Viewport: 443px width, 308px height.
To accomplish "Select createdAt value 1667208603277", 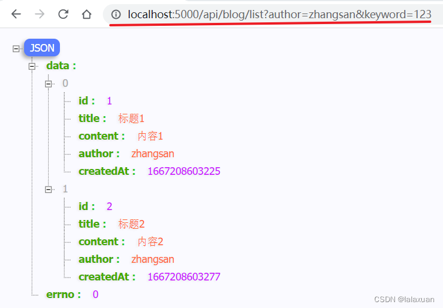I will click(x=184, y=277).
